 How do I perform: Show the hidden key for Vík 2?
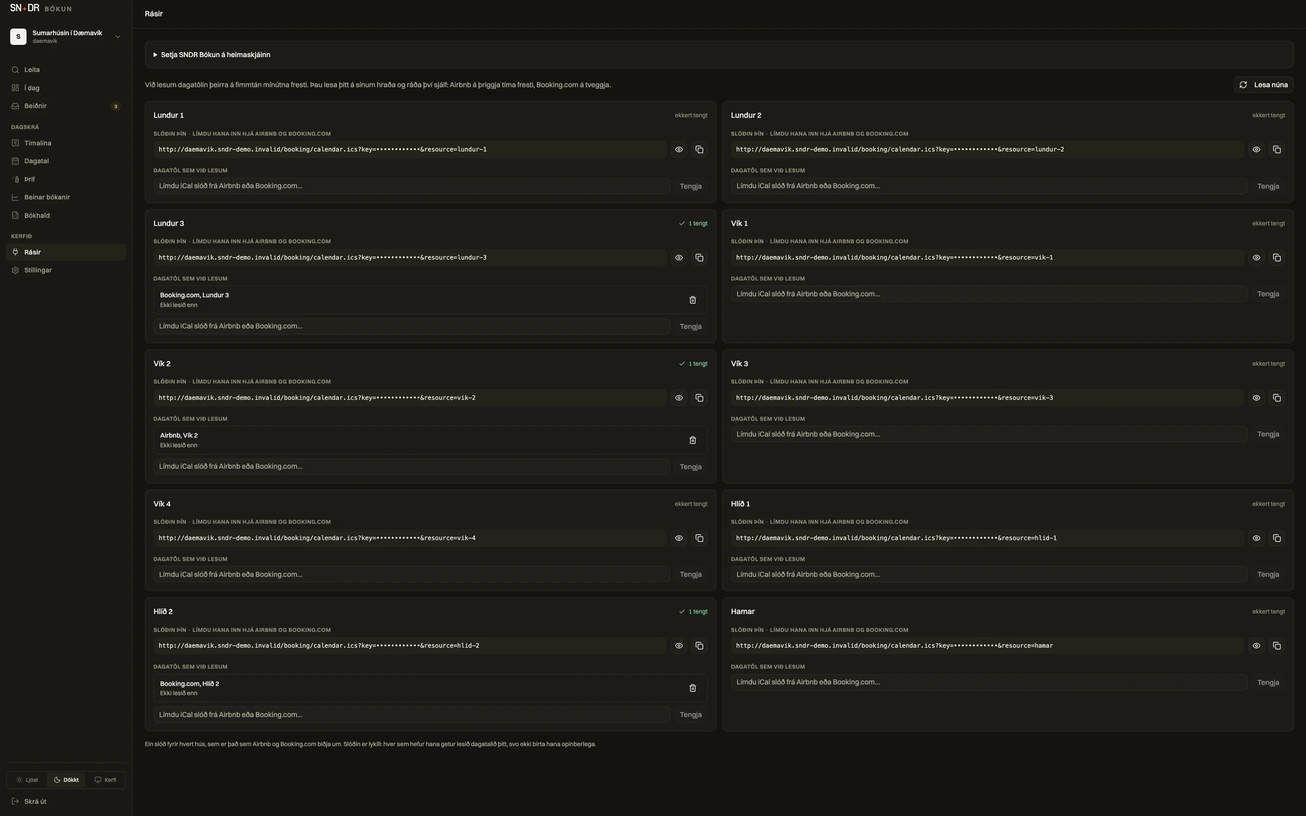click(x=679, y=398)
